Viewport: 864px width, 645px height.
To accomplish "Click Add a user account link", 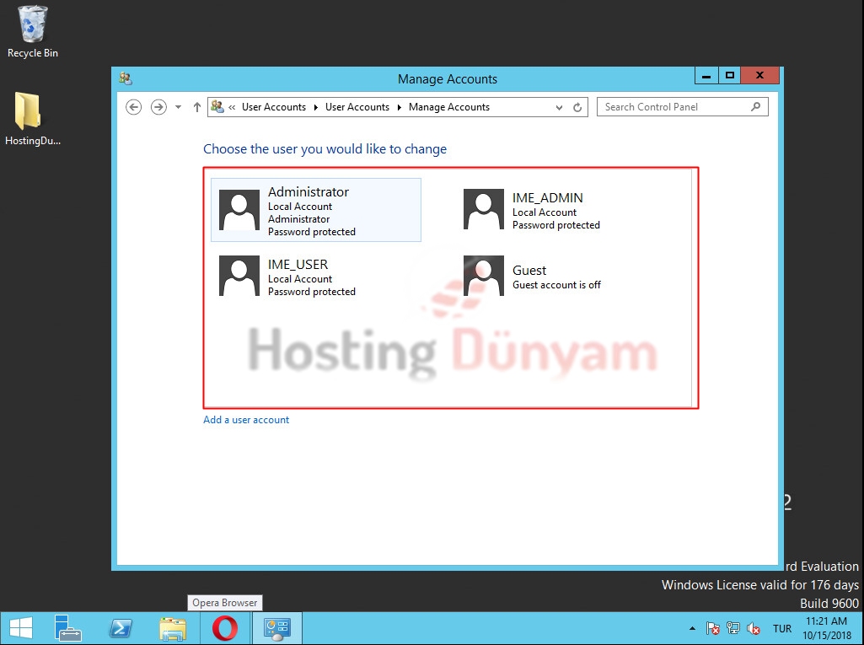I will tap(246, 420).
